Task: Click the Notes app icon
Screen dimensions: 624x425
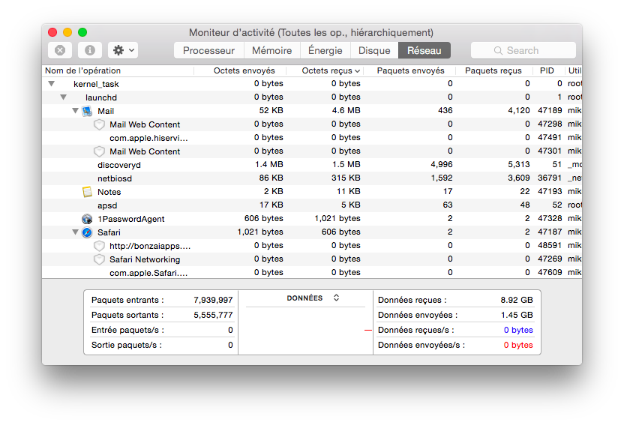Action: [87, 192]
